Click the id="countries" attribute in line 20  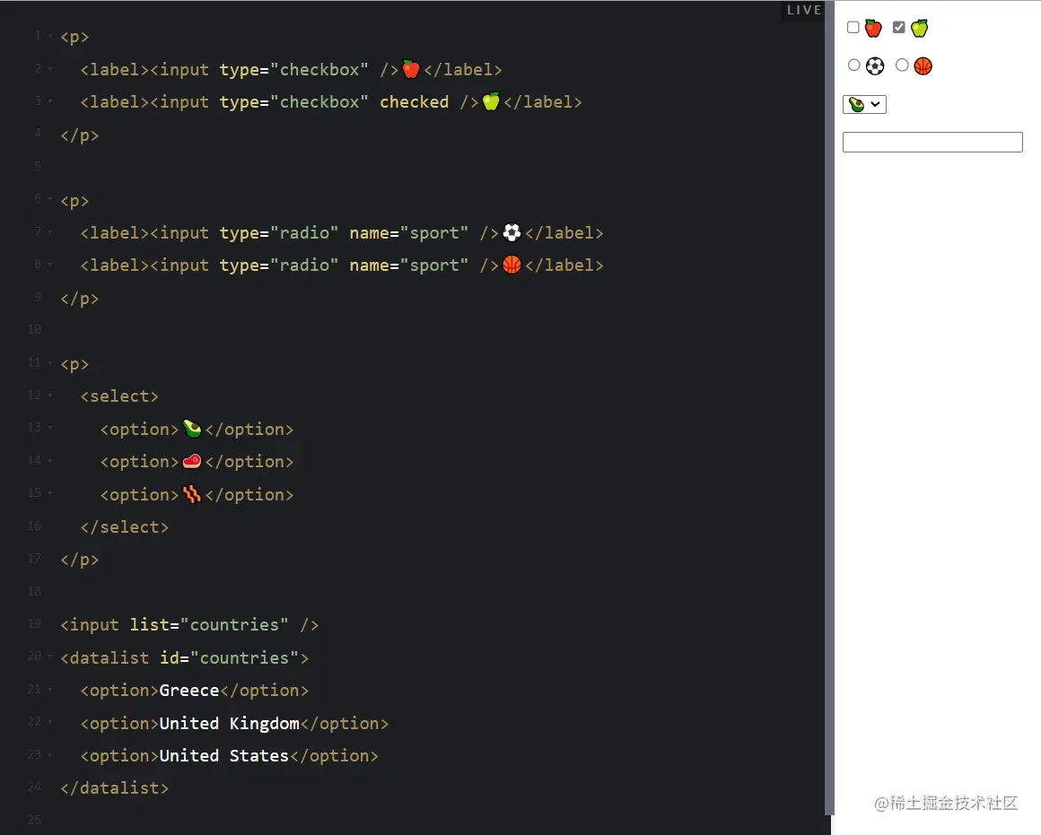coord(229,657)
